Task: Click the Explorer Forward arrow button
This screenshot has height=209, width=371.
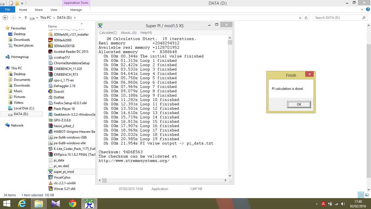Action: 13,18
